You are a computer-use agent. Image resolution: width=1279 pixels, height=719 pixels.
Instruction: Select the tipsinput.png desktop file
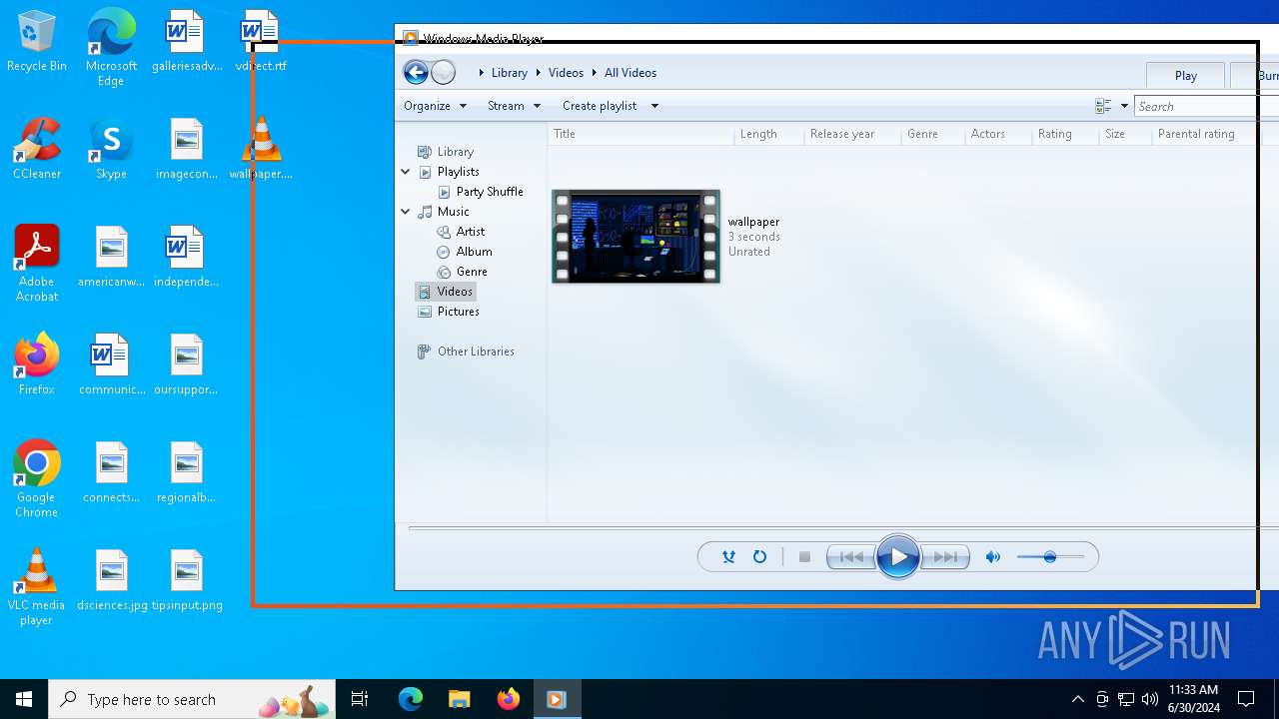(187, 580)
